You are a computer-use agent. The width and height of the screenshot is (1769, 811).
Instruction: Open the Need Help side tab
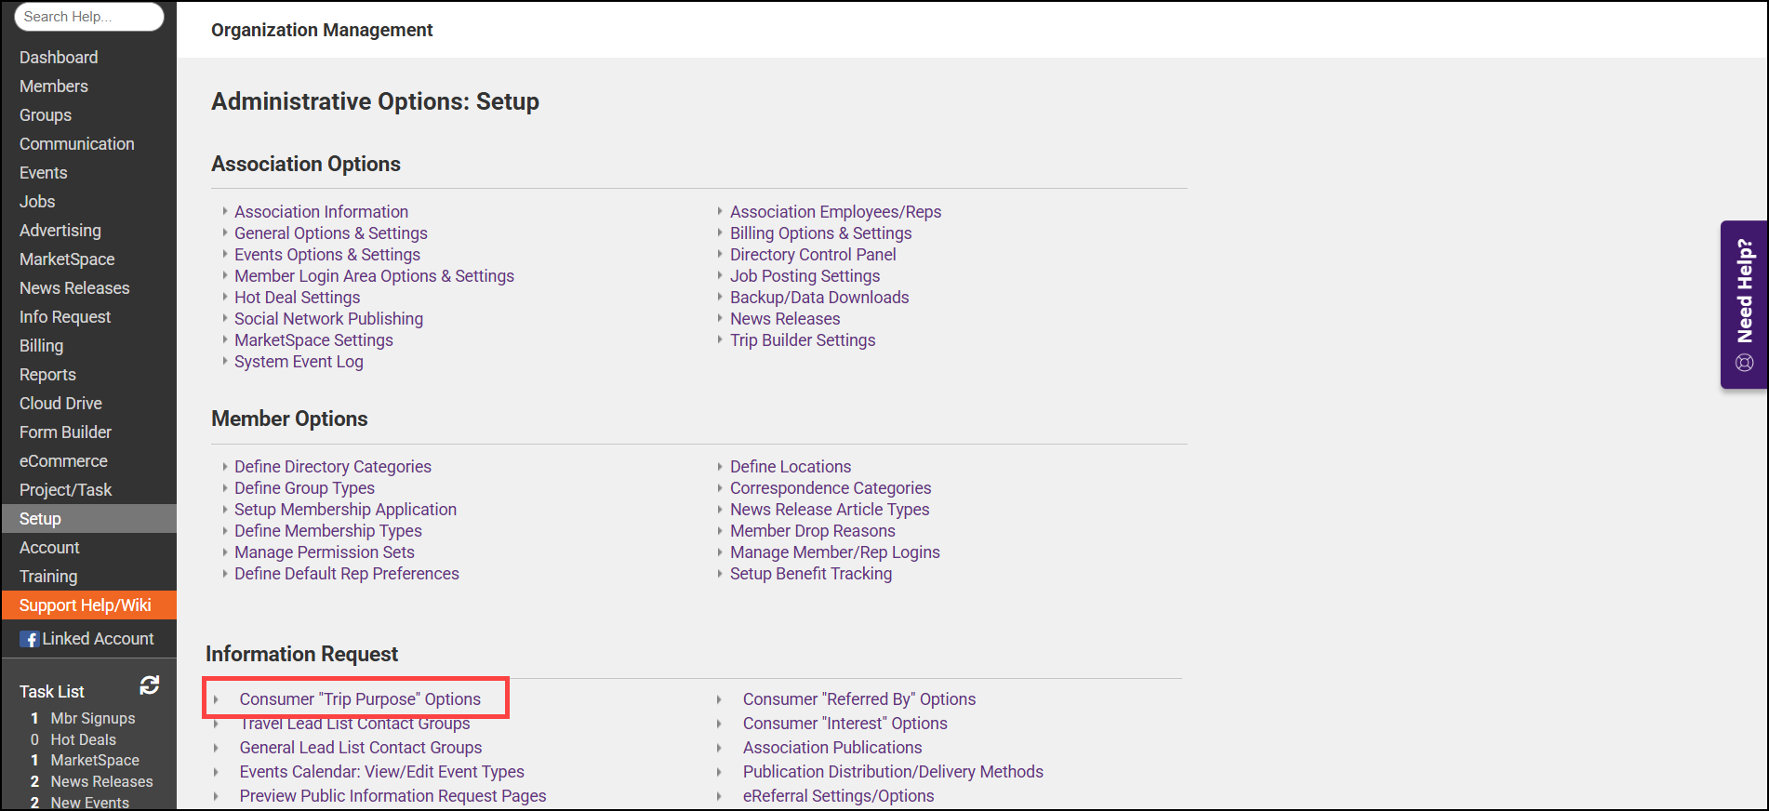[x=1744, y=304]
